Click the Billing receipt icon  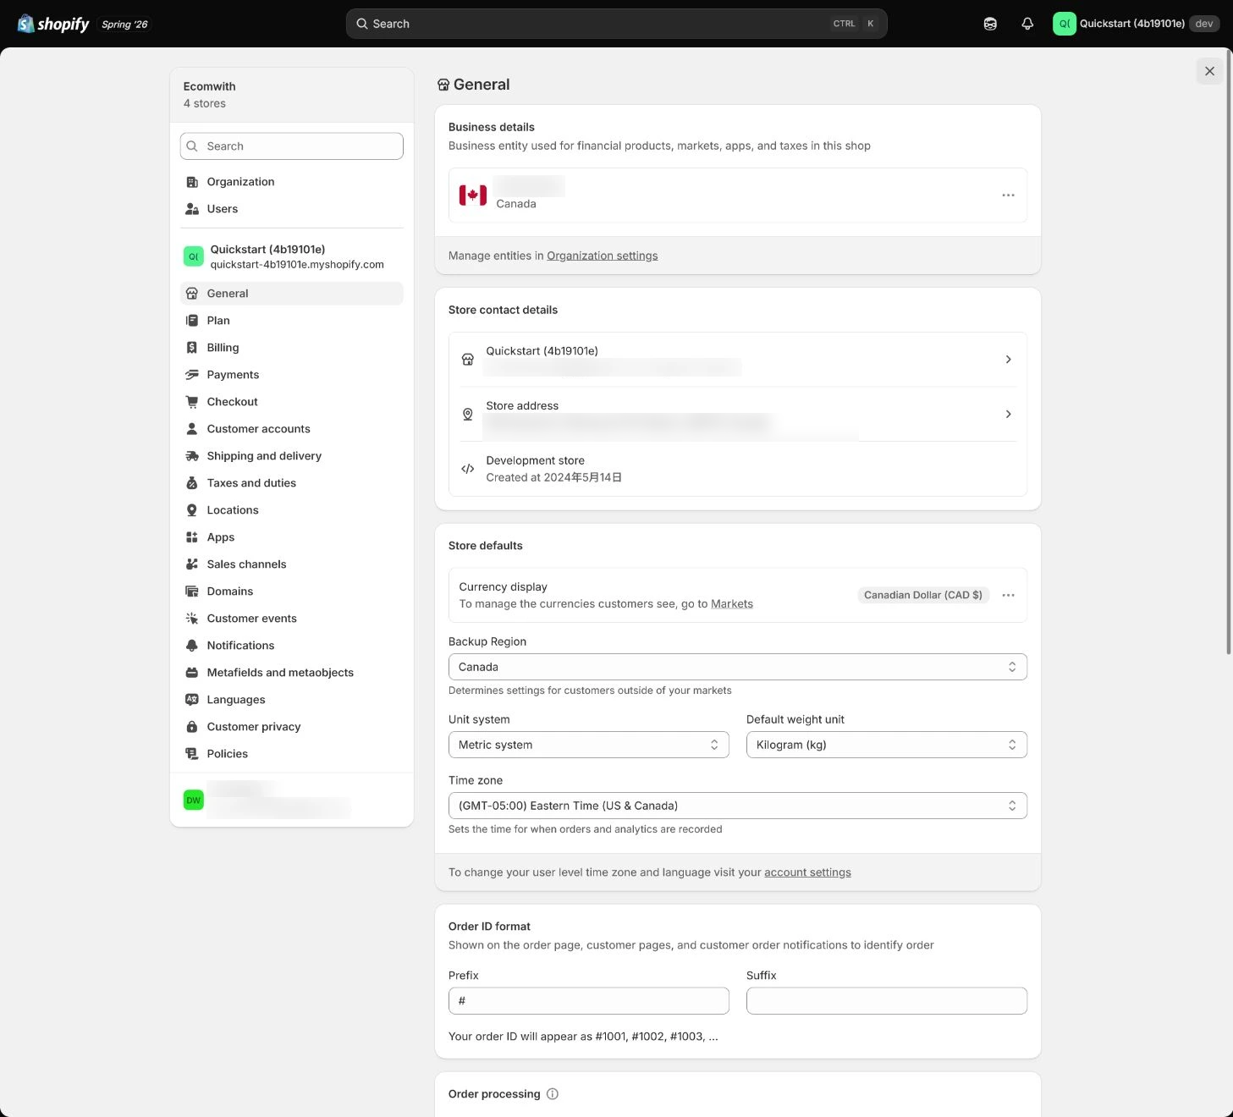192,348
